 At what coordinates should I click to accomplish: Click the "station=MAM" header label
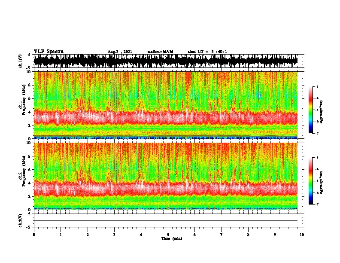[160, 52]
